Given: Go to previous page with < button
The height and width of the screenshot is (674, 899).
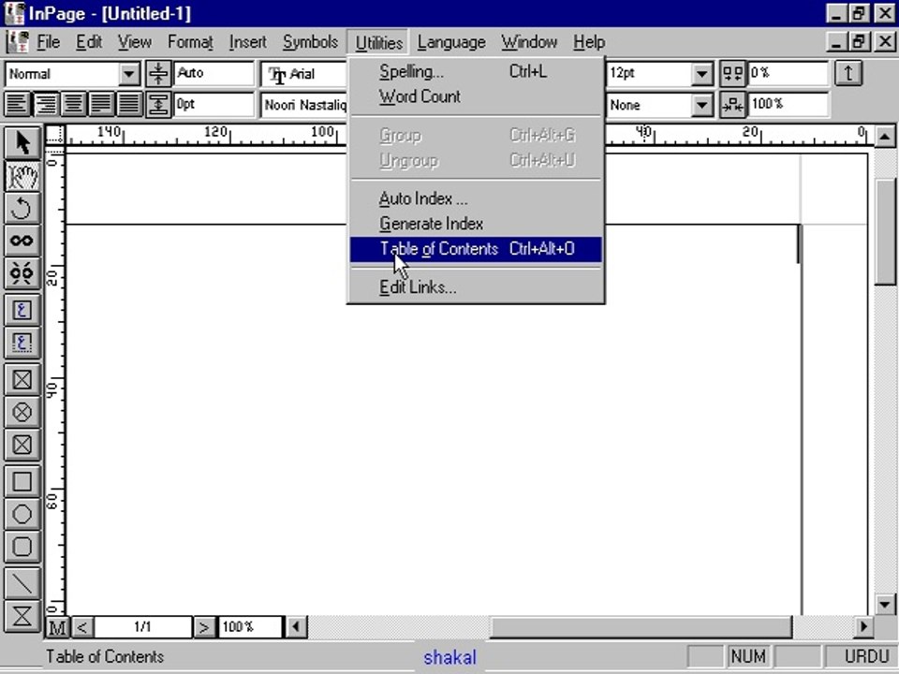Looking at the screenshot, I should tap(82, 627).
